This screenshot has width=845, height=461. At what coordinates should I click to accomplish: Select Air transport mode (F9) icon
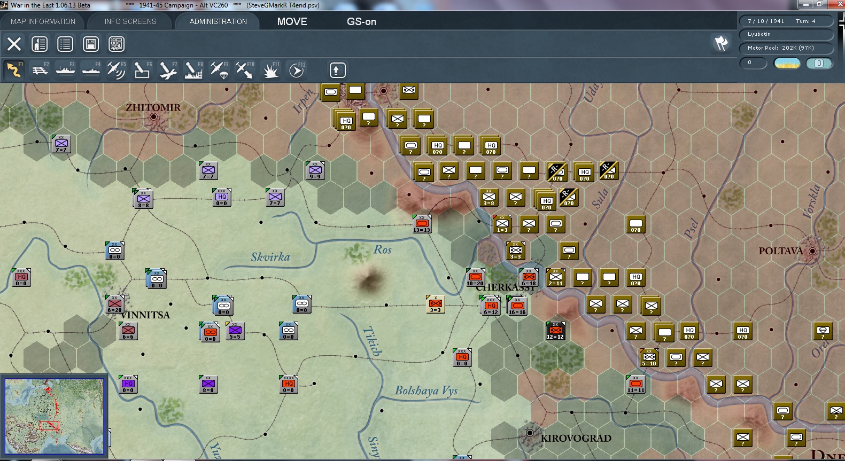(x=219, y=70)
